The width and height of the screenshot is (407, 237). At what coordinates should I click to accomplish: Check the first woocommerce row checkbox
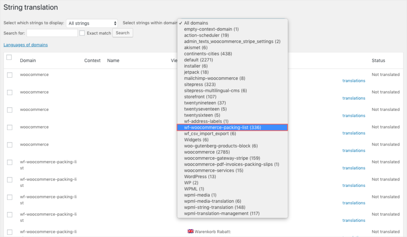tap(10, 75)
